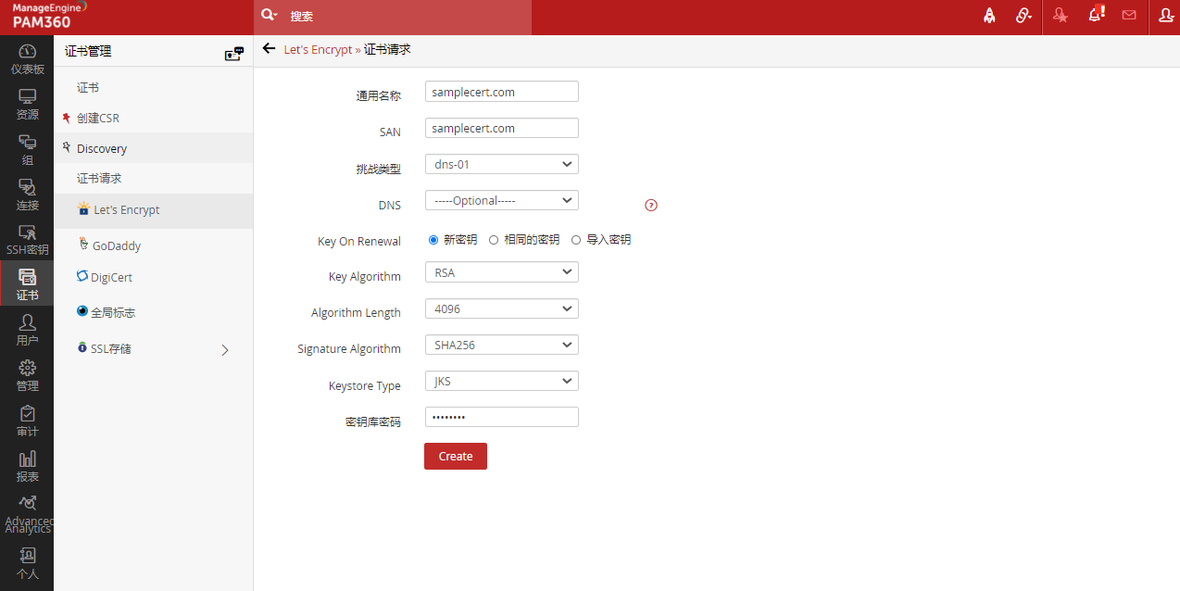The height and width of the screenshot is (591, 1180).
Task: Click the link/connection icon in top bar
Action: point(1023,16)
